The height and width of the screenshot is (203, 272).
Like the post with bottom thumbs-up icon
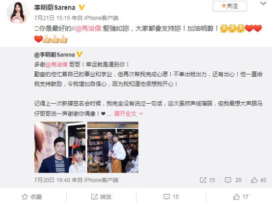coord(236,197)
